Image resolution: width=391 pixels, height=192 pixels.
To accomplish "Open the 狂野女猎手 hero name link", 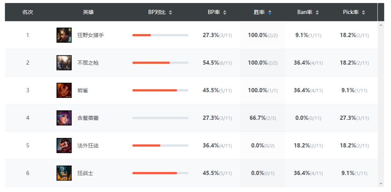I will click(x=91, y=35).
